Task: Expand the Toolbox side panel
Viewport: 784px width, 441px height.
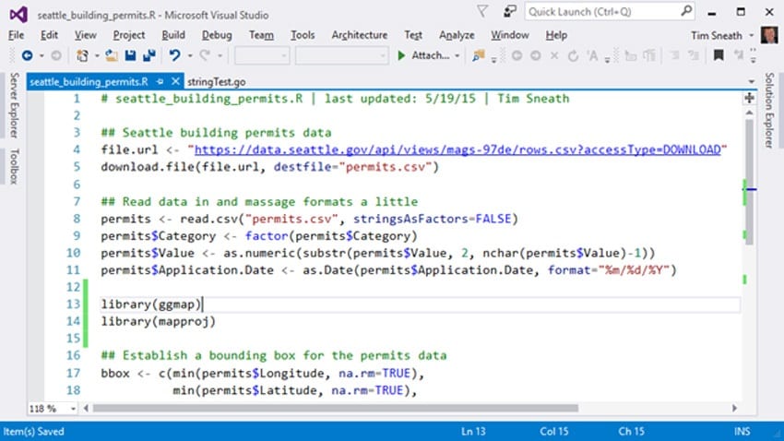Action: (14, 166)
